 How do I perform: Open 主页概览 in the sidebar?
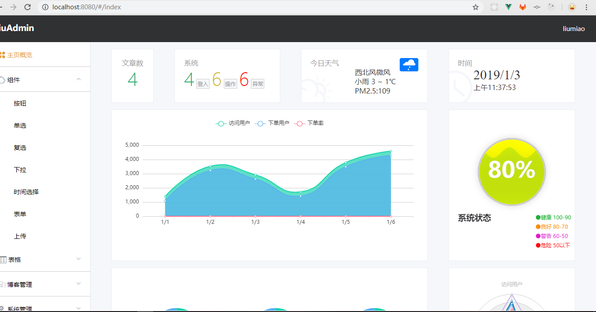click(x=20, y=55)
